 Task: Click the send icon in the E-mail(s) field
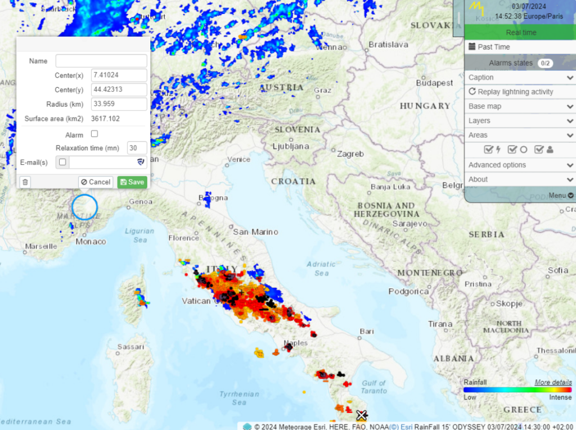pyautogui.click(x=141, y=162)
